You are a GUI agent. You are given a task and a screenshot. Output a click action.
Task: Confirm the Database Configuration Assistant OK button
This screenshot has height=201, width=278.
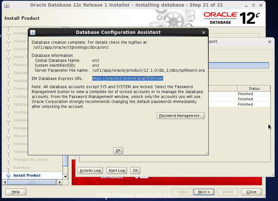pos(118,150)
